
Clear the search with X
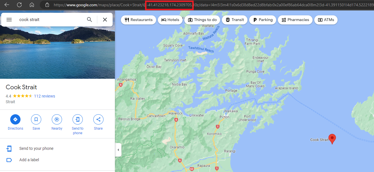tap(105, 20)
